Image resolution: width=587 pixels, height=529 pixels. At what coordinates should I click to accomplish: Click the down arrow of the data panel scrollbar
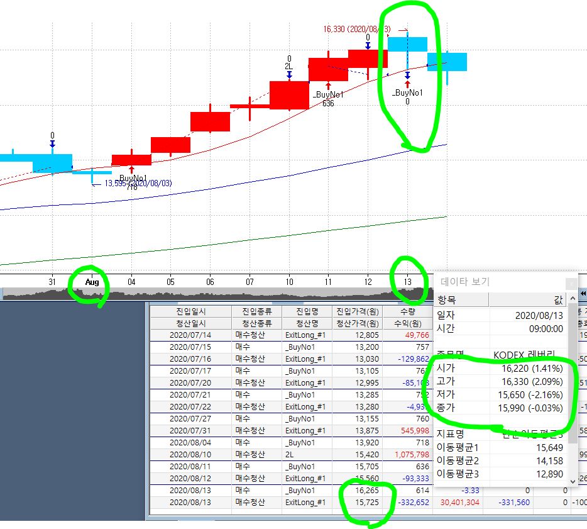pyautogui.click(x=571, y=481)
